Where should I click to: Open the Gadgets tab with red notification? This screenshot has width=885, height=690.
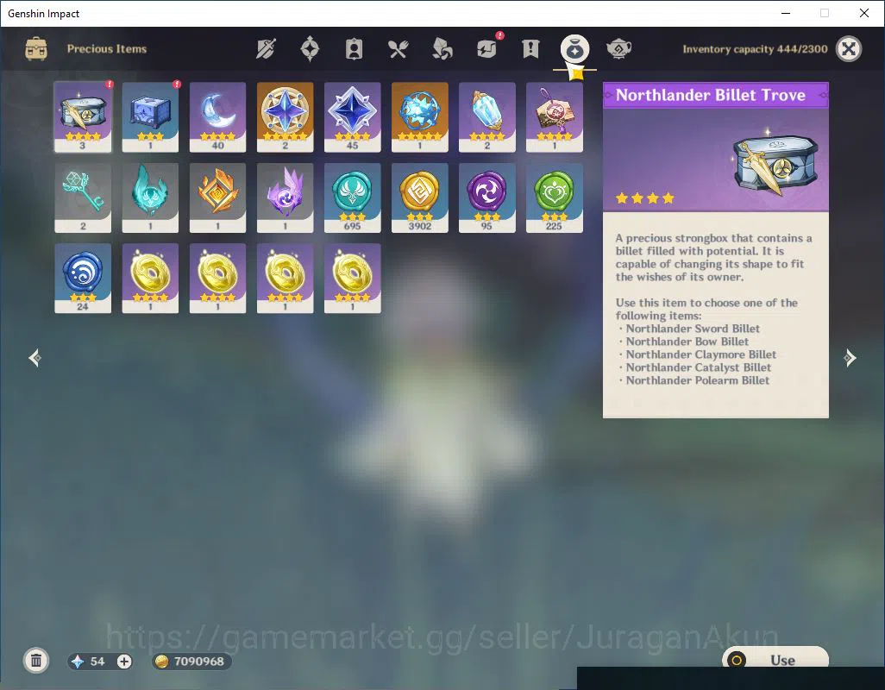(487, 48)
